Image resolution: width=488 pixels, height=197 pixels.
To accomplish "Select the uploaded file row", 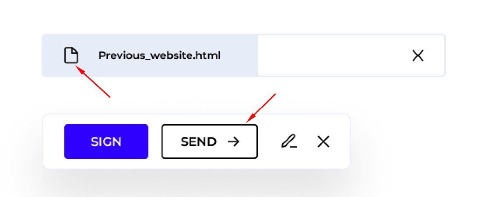I will [244, 55].
